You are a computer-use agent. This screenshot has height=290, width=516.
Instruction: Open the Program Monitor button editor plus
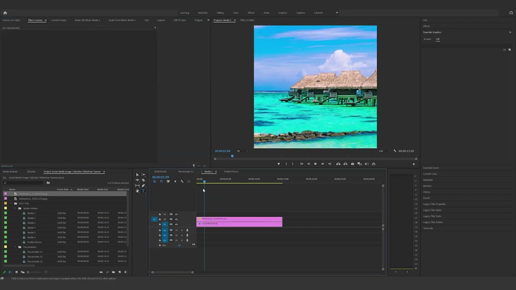coord(414,164)
